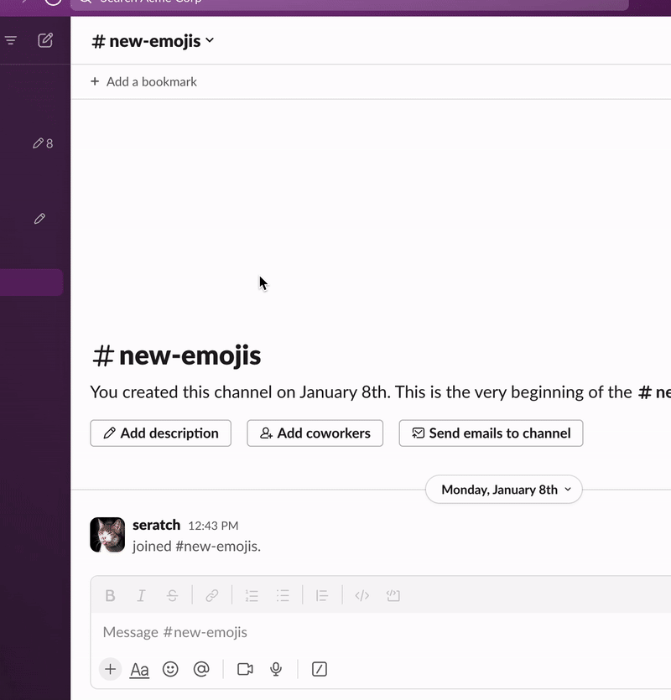Click into the Message #new-emojis field
Image resolution: width=671 pixels, height=700 pixels.
tap(381, 632)
